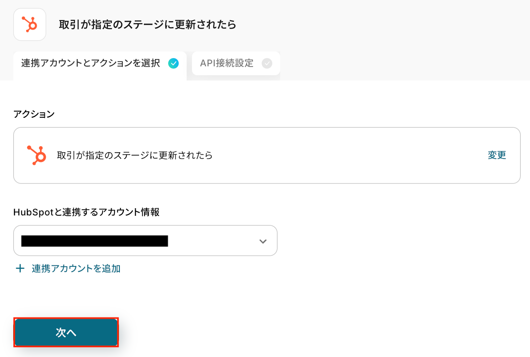Click the HubSpot icon inside the action card
This screenshot has height=357, width=530.
pos(37,155)
